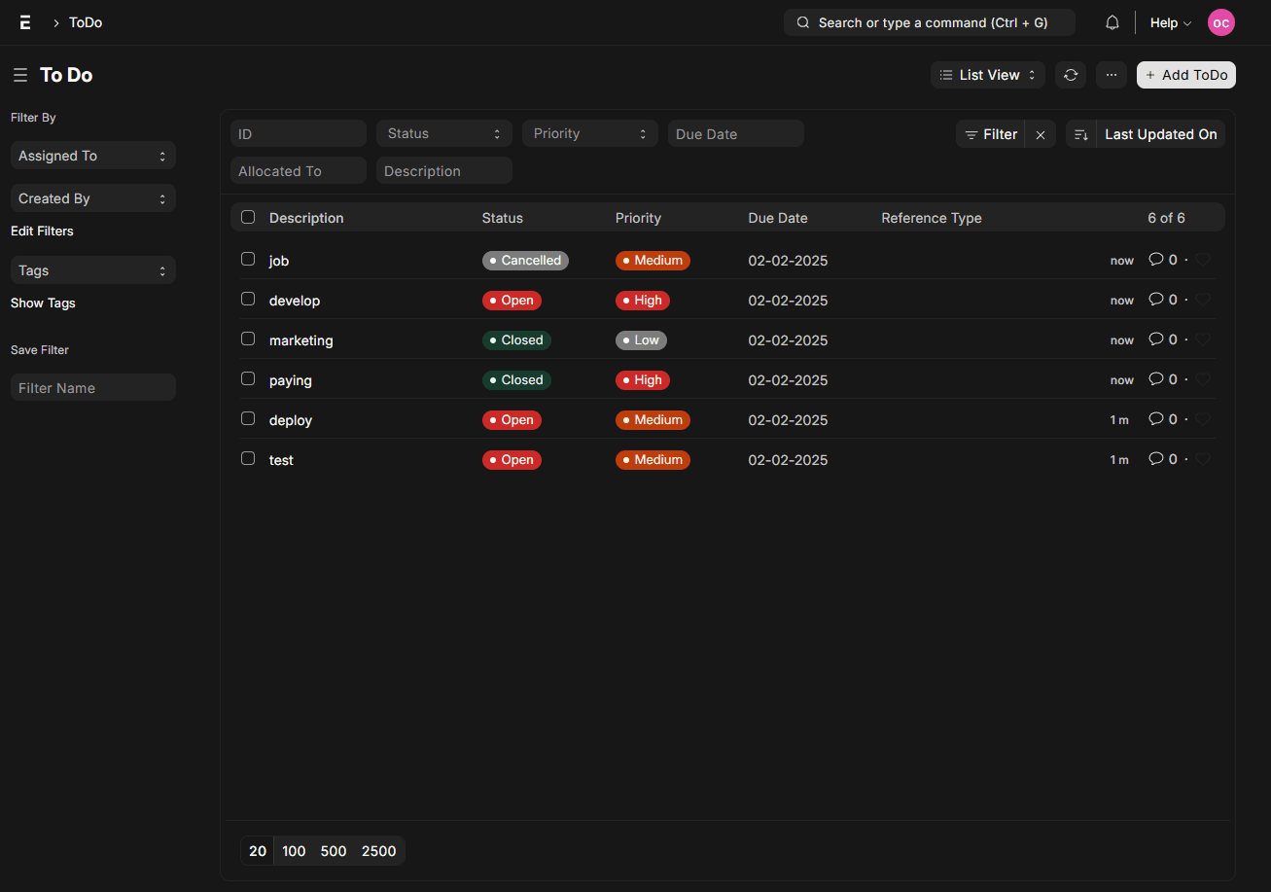Focus the Due Date filter field

(x=736, y=133)
